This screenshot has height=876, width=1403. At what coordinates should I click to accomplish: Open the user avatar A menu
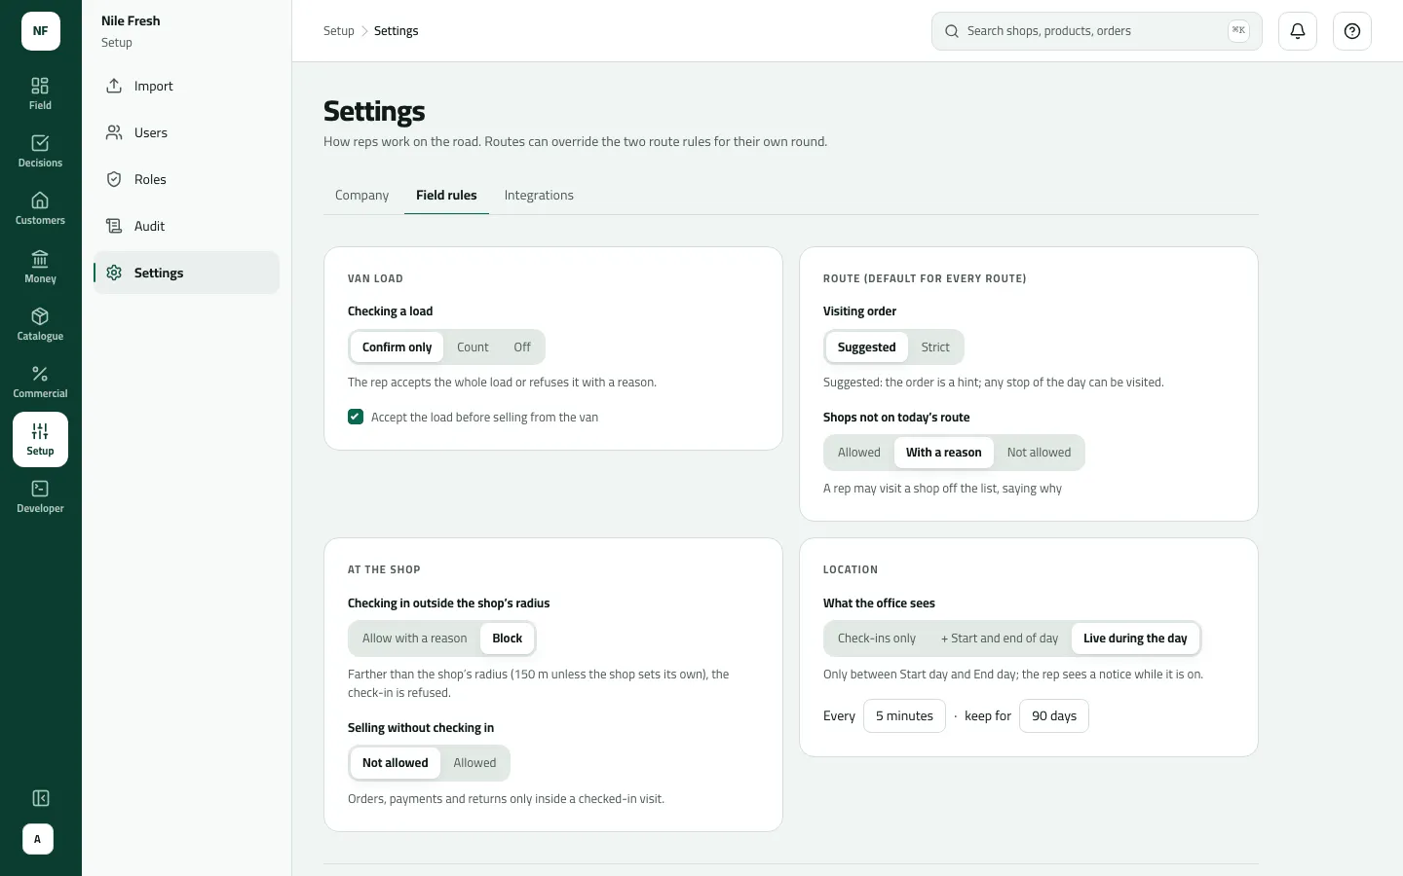[38, 839]
